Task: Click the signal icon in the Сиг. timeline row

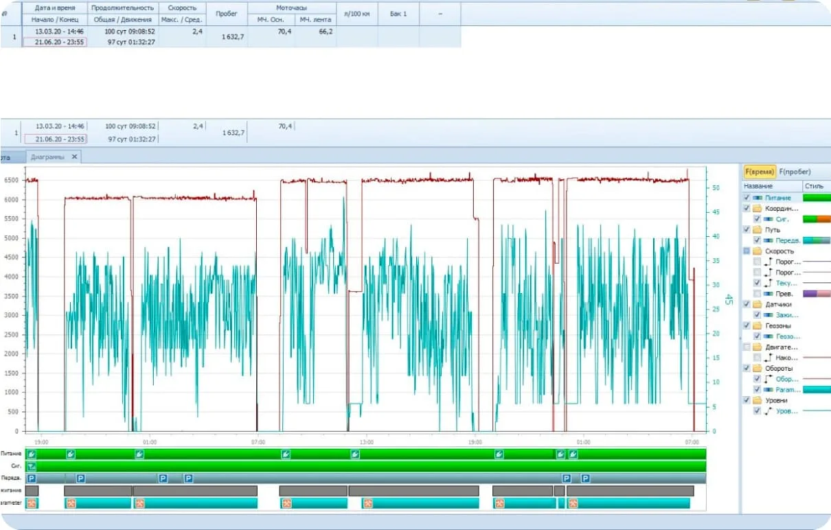Action: [x=32, y=466]
